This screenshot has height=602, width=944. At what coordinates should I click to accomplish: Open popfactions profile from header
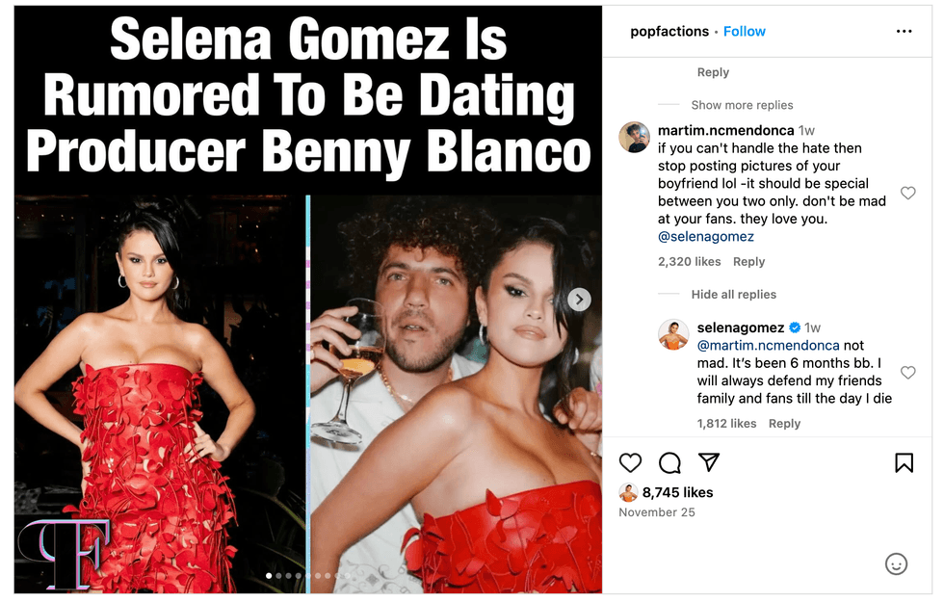point(669,32)
